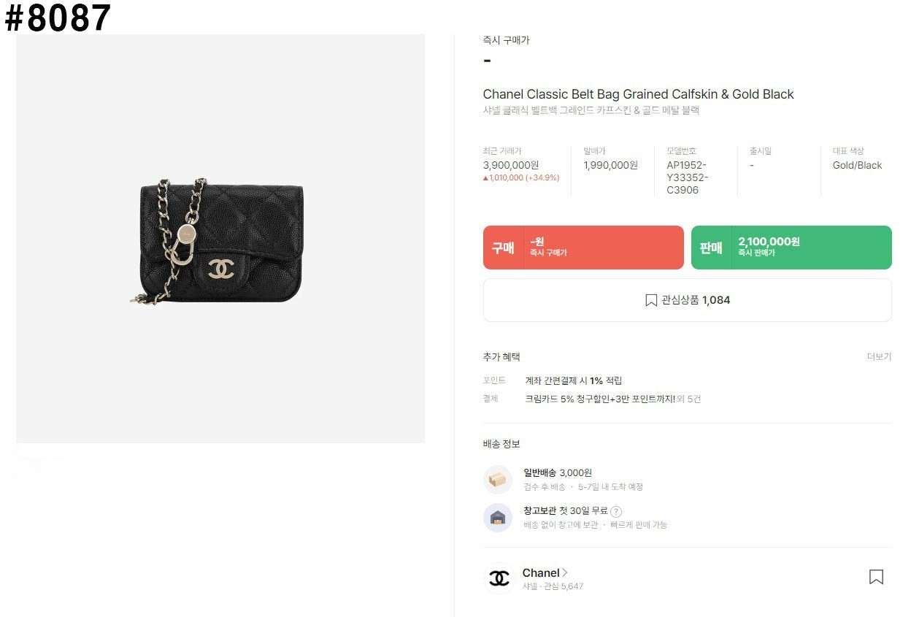Open the Chanel belt bag product image
The image size is (911, 617).
coord(220,239)
